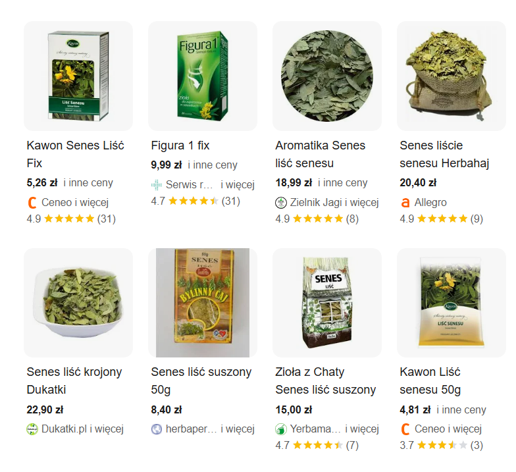Open the Senes liść krojony Dukatki title

pyautogui.click(x=74, y=380)
